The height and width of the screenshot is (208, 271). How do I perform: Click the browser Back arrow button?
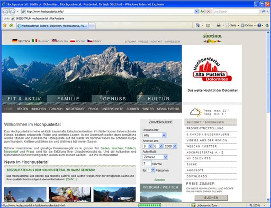(x=6, y=12)
